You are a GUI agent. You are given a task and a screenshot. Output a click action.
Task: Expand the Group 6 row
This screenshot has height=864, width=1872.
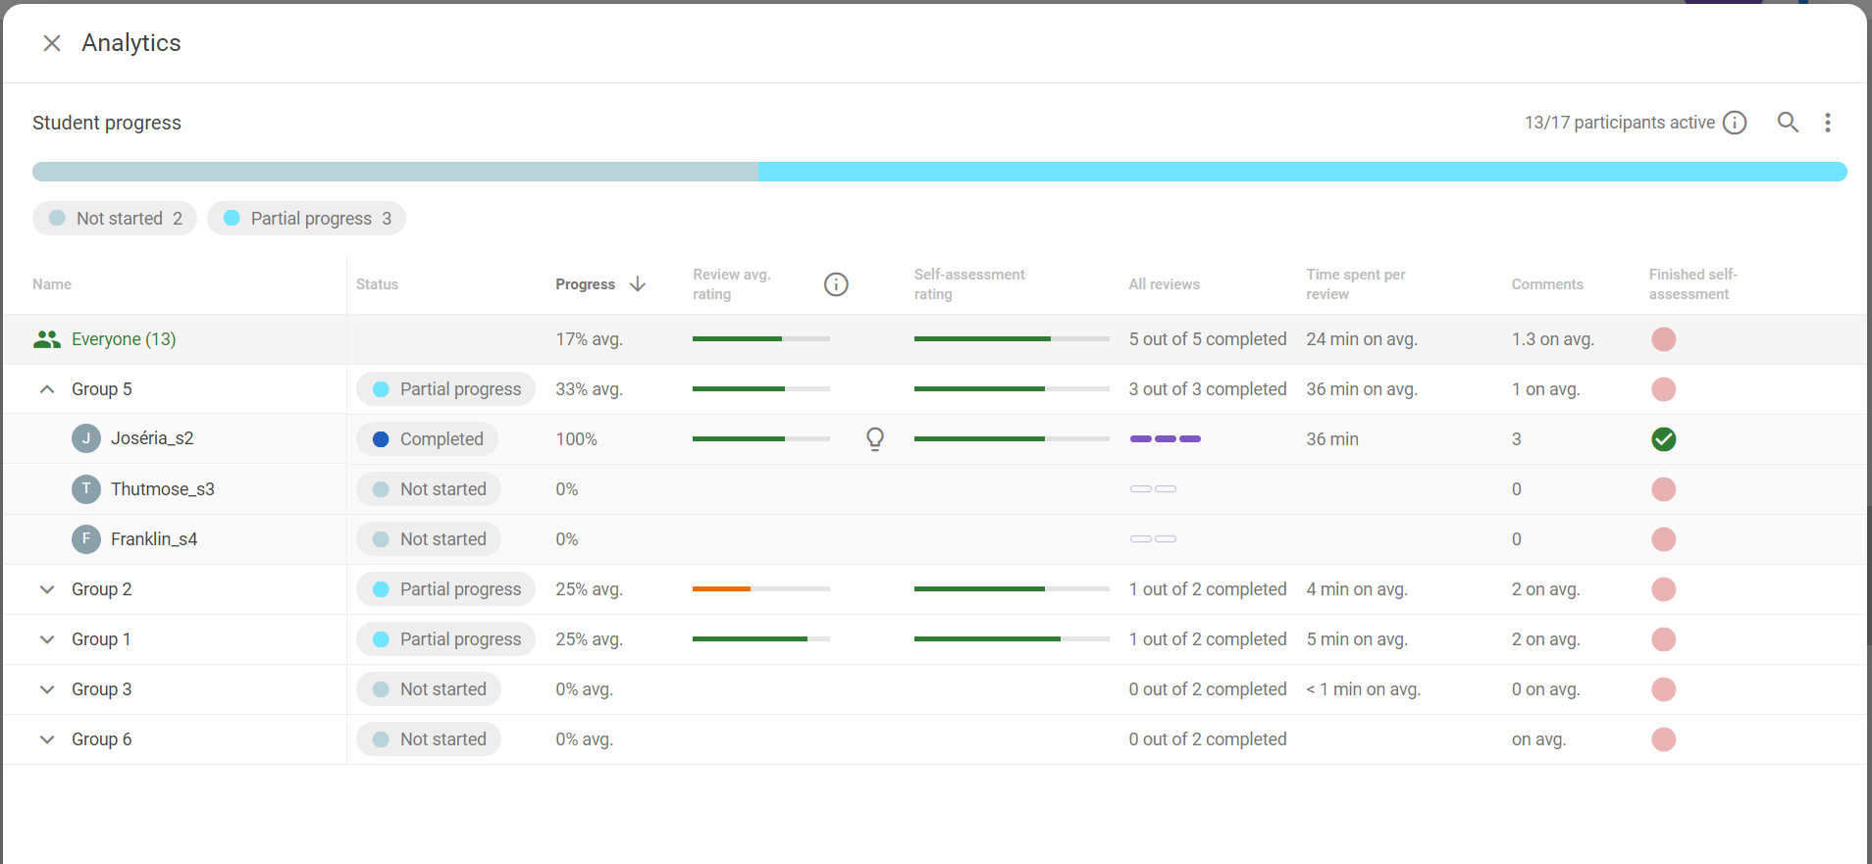47,739
